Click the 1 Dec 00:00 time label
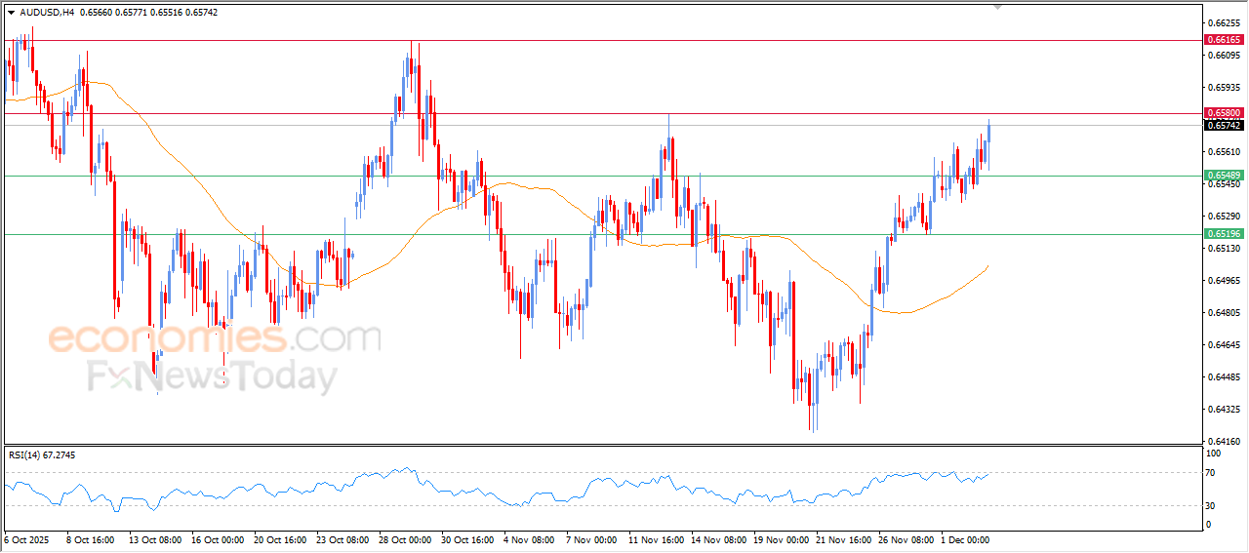 (x=964, y=539)
